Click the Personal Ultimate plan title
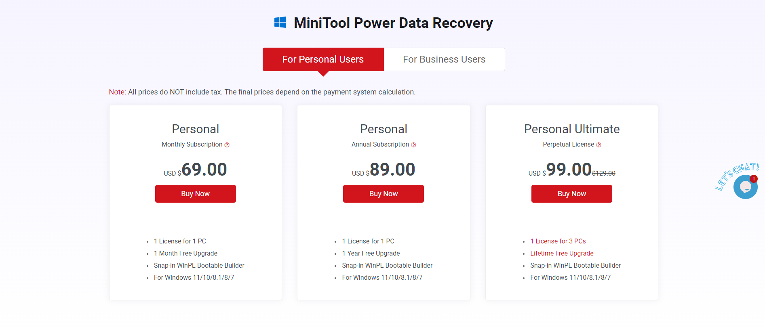 [572, 129]
